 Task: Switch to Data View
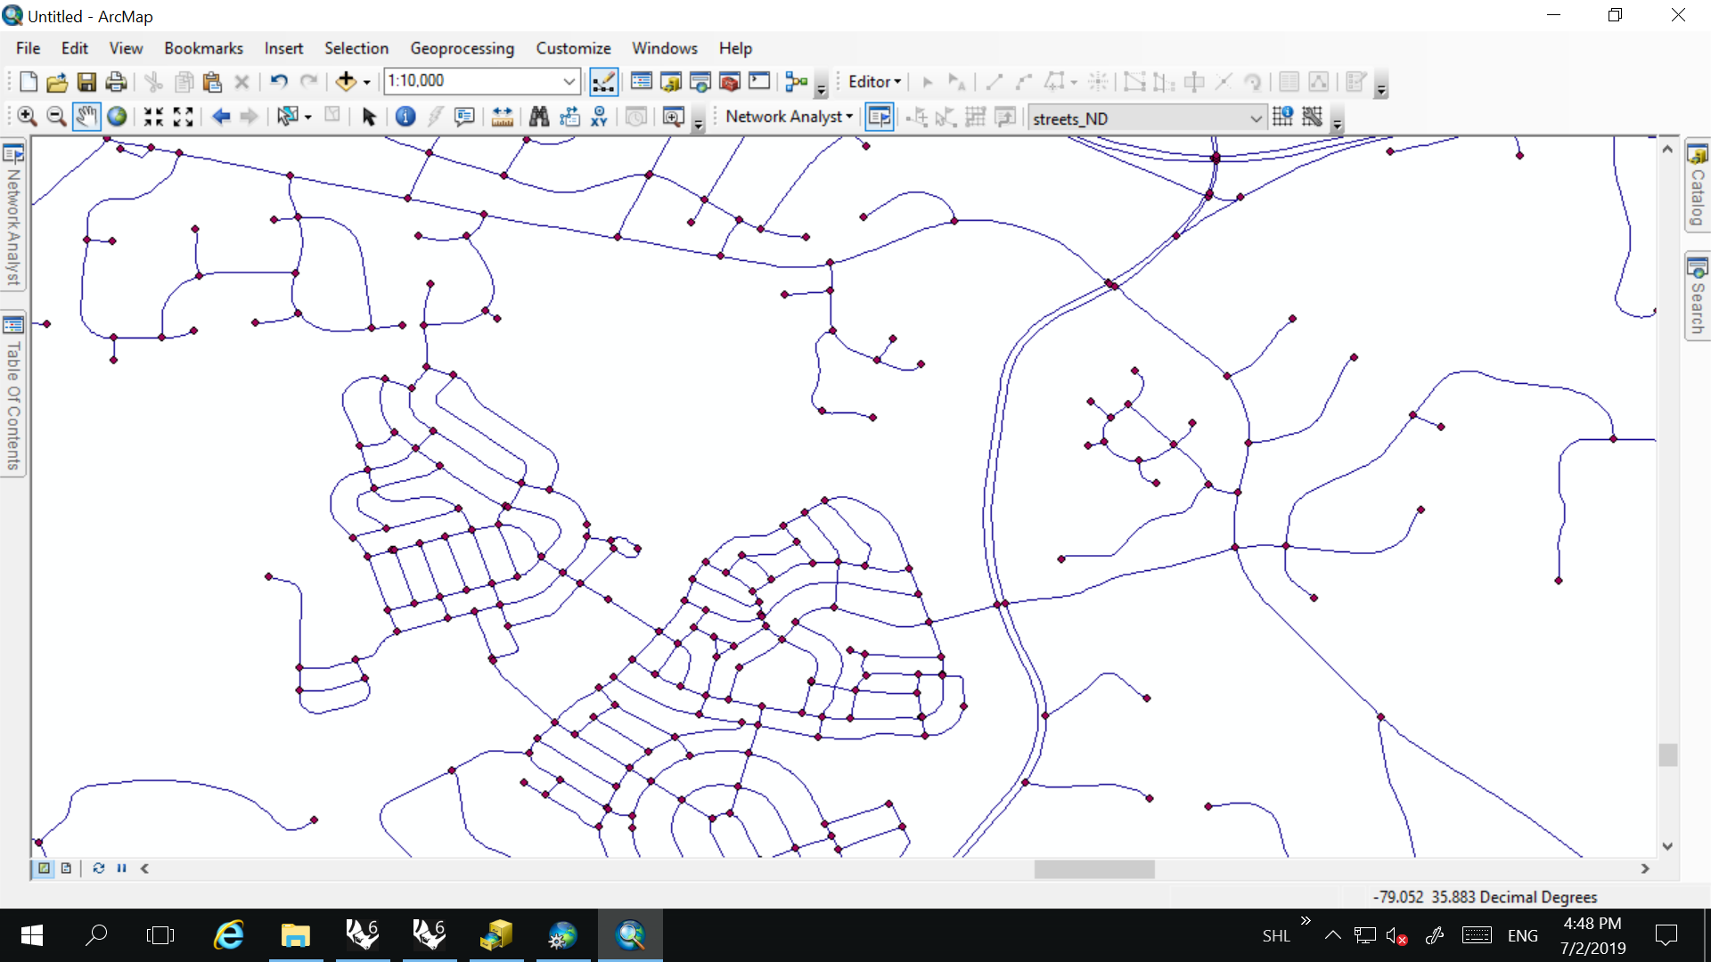click(x=44, y=868)
